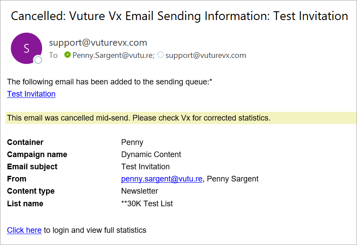Viewport: 357px width, 245px height.
Task: Click the yellow cancelled mid-send notice banner
Action: point(181,118)
